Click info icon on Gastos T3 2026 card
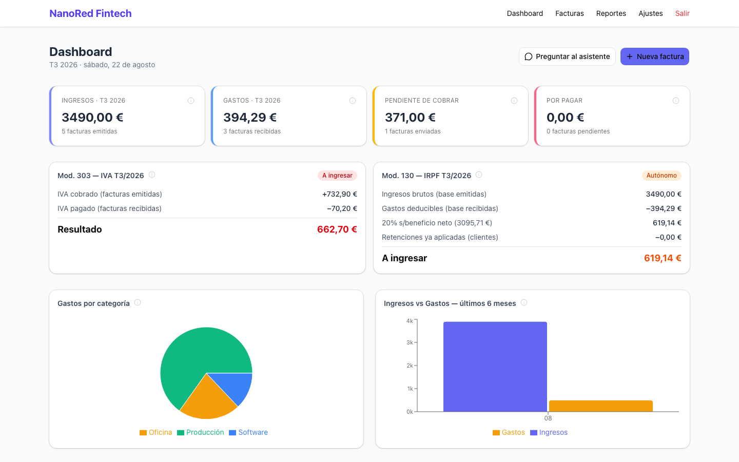This screenshot has width=739, height=462. pyautogui.click(x=353, y=101)
